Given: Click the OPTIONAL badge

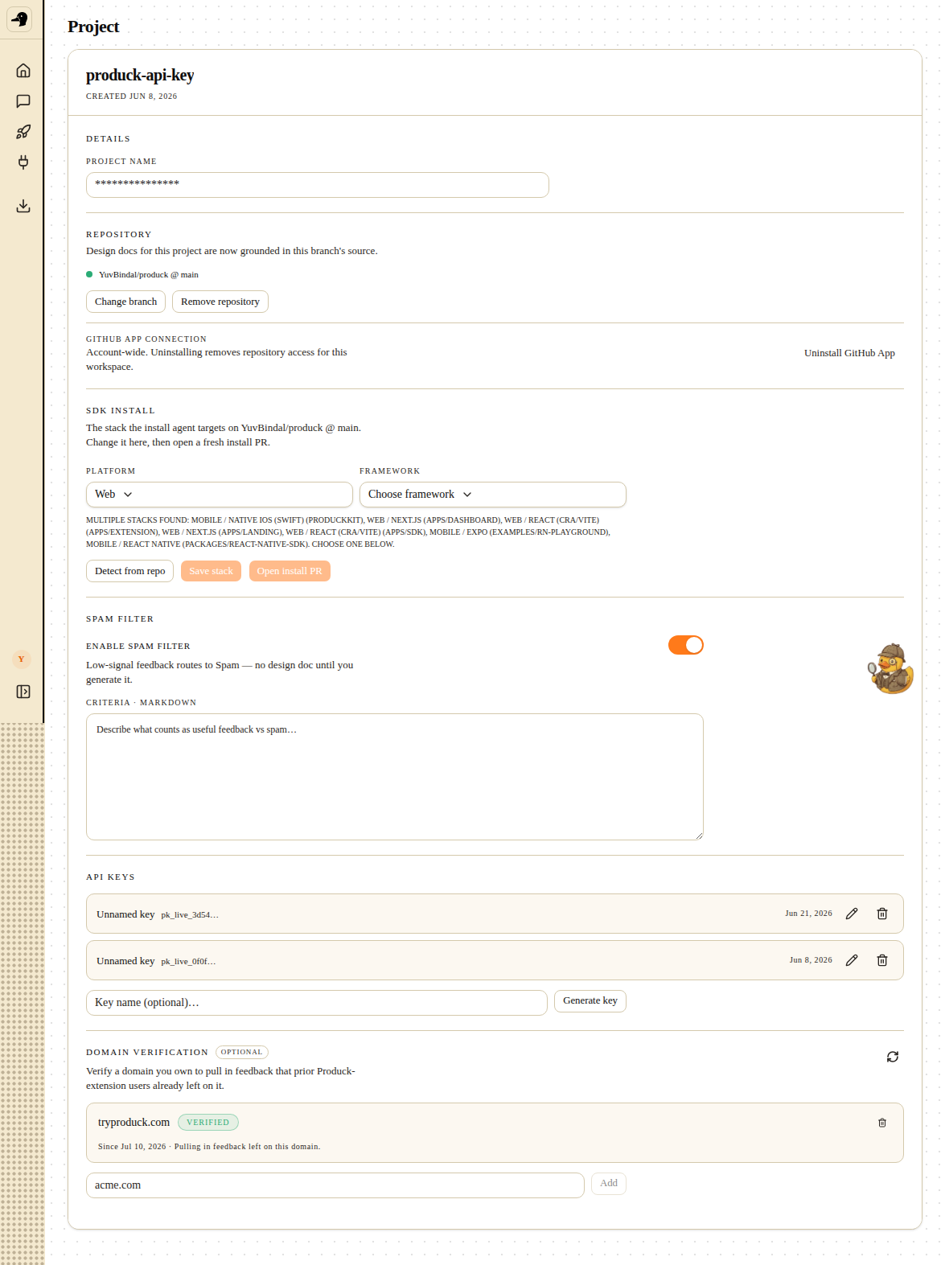Looking at the screenshot, I should click(242, 1052).
